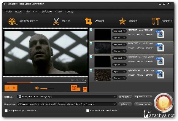178x121 pixels.
Task: Pause the video preview playback
Action: click(x=7, y=88)
